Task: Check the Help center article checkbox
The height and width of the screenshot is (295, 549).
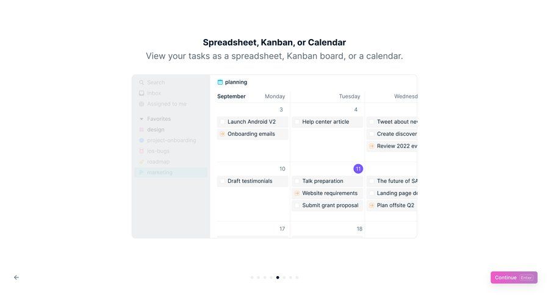Action: [297, 122]
